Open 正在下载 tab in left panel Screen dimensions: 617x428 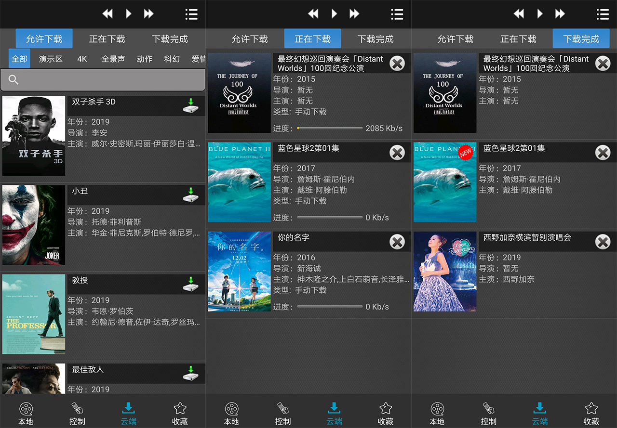[107, 39]
